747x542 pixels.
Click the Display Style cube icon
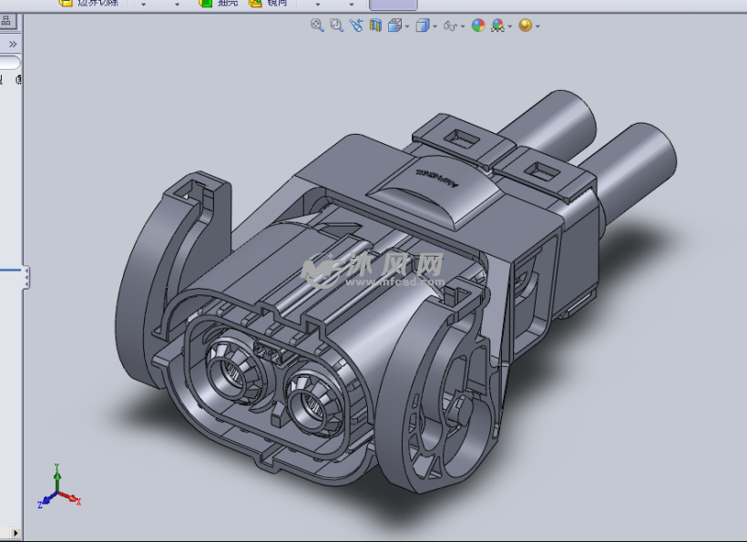coord(423,26)
